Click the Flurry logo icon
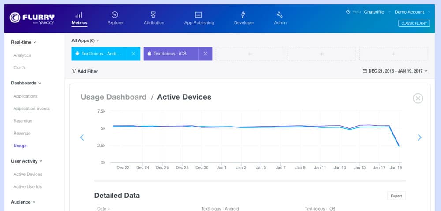 pyautogui.click(x=15, y=18)
